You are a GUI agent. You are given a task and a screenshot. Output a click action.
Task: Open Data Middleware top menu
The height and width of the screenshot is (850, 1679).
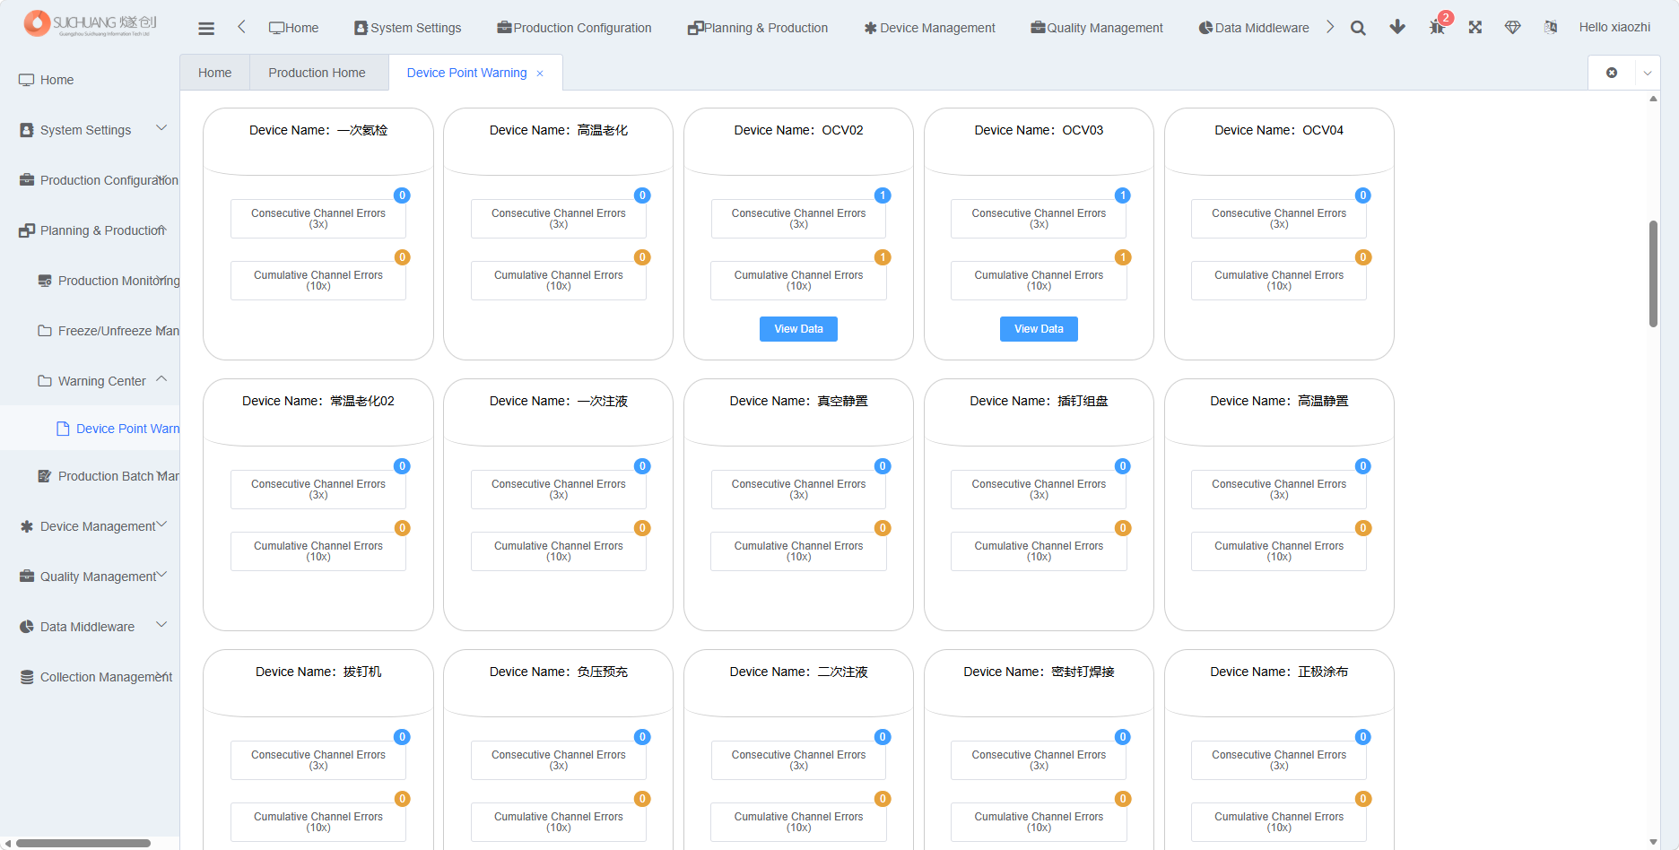point(1254,28)
